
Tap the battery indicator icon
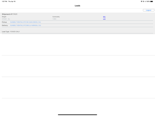pyautogui.click(x=152, y=1)
